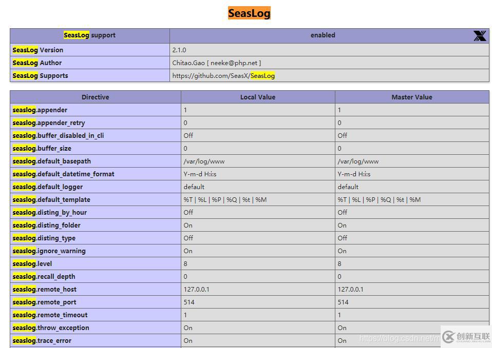Open the github.com/SeasX/SeasLog URL
The height and width of the screenshot is (348, 492).
click(x=223, y=75)
